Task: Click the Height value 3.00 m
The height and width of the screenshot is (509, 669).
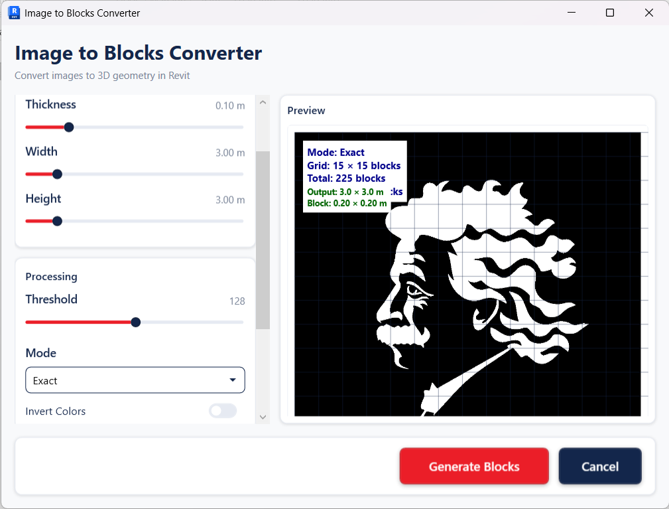Action: point(230,199)
